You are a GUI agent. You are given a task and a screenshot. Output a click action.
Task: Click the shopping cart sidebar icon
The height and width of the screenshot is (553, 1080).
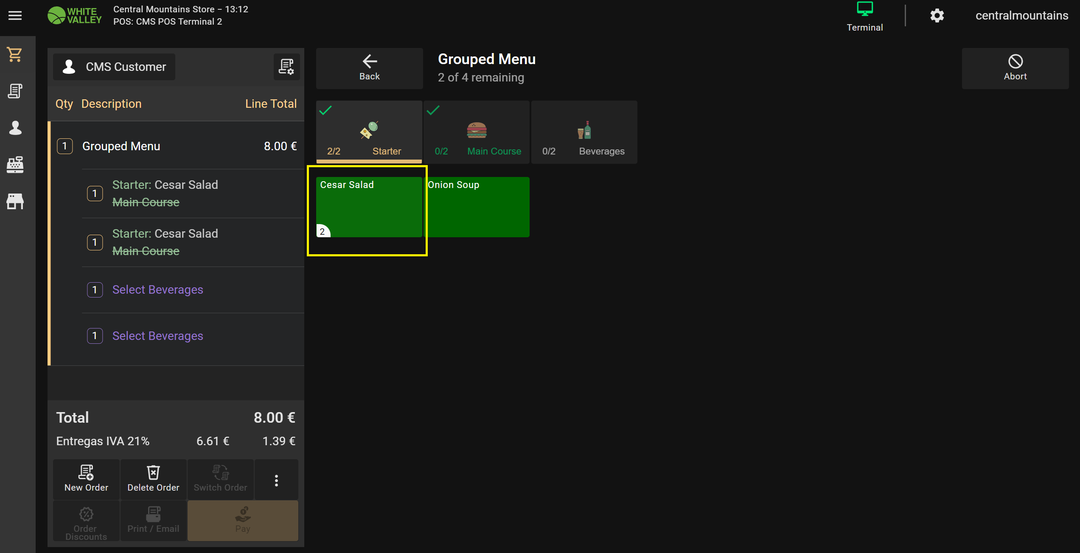coord(15,54)
